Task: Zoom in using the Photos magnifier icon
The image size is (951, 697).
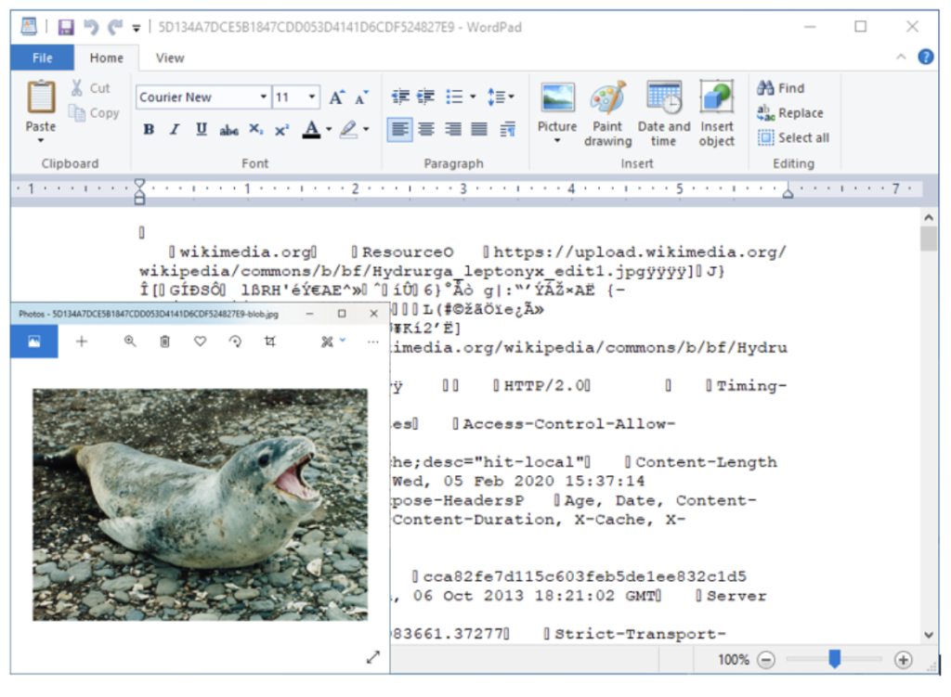Action: click(130, 342)
